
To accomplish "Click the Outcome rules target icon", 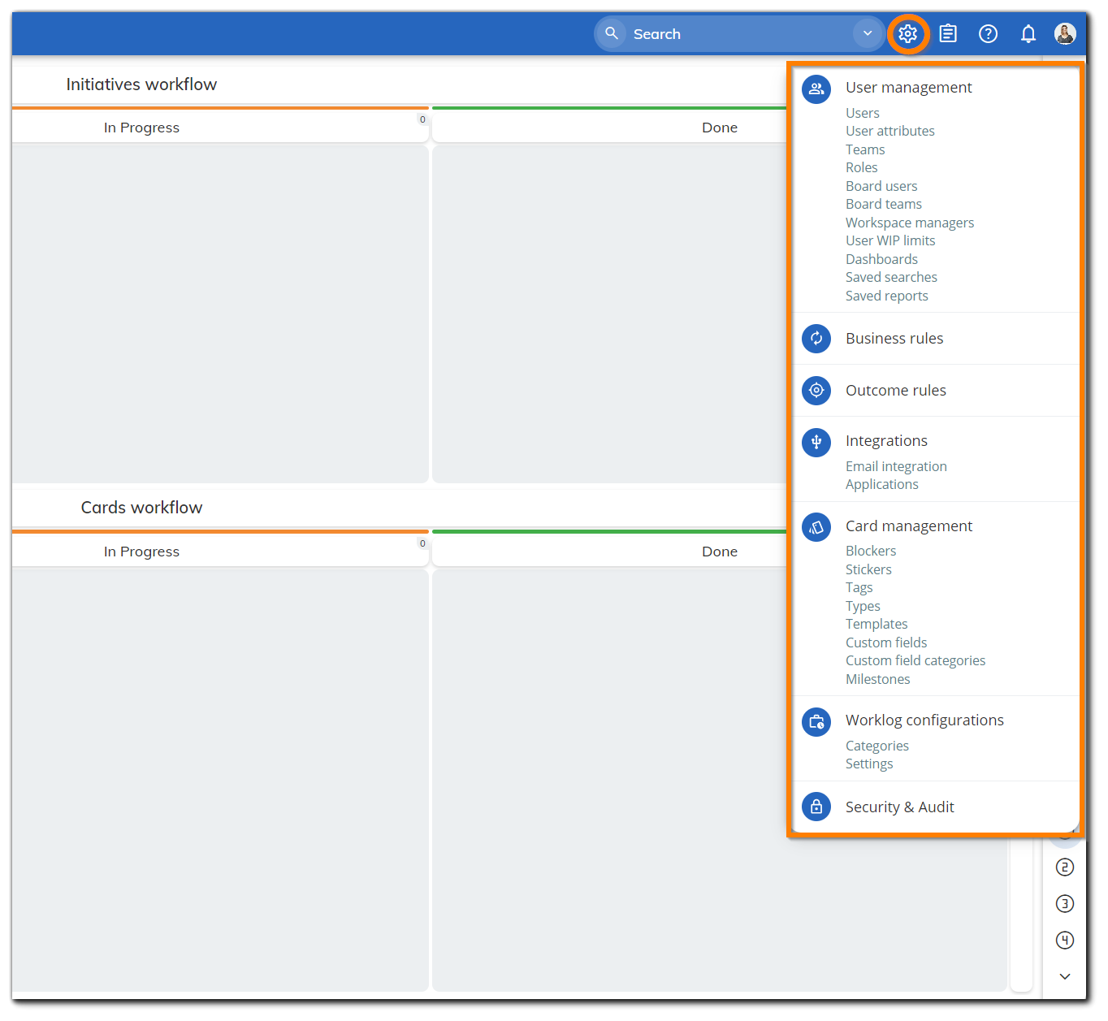I will (816, 391).
